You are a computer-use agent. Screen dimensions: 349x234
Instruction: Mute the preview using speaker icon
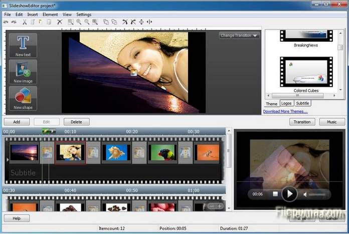click(x=303, y=194)
